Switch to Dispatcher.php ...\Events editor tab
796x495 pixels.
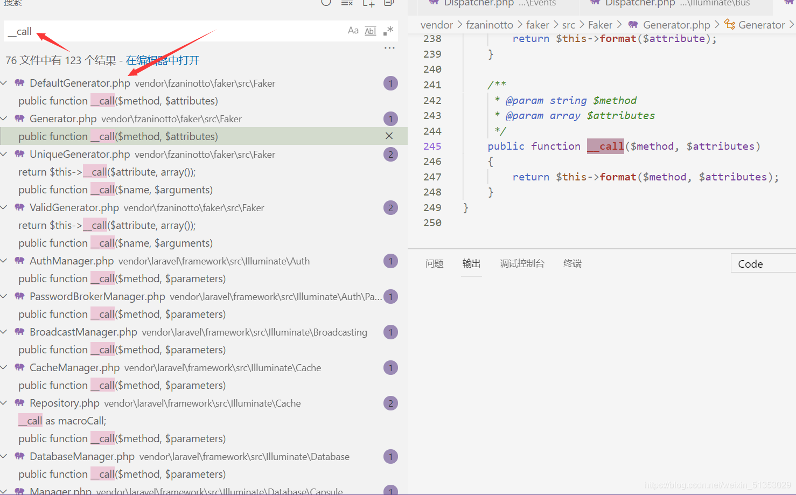coord(493,3)
